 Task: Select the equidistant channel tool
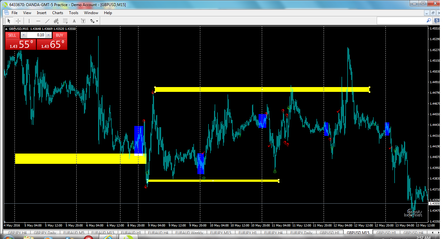[56, 21]
